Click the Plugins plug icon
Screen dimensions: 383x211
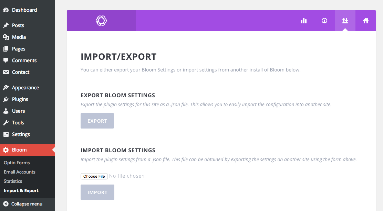click(x=6, y=99)
